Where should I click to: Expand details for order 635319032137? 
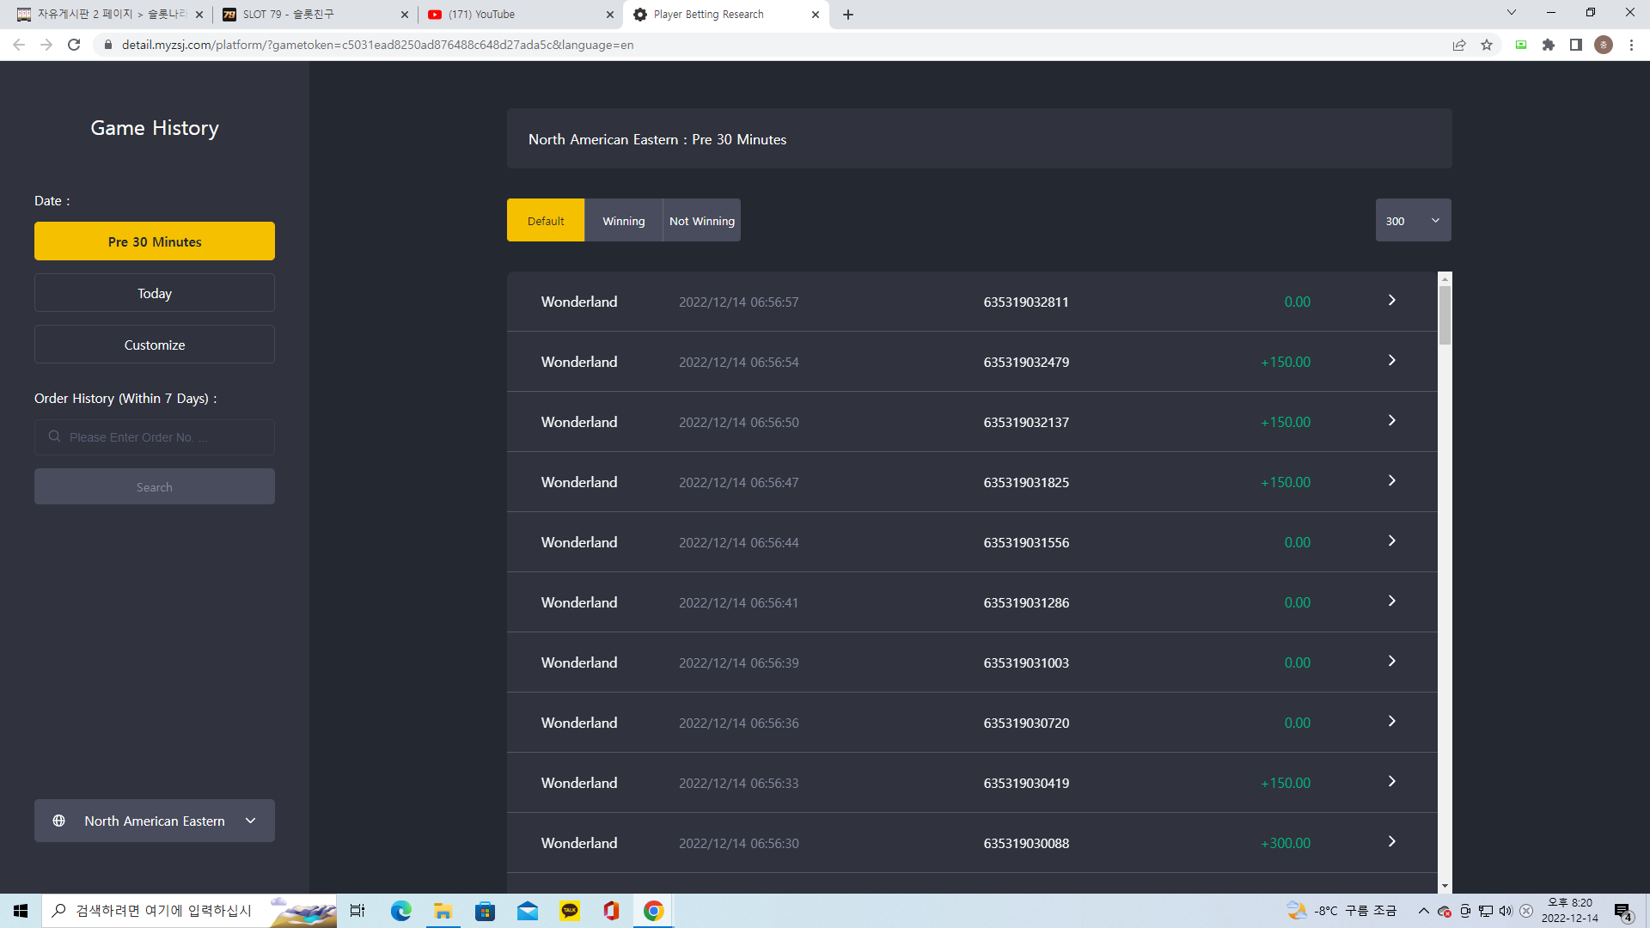(1391, 421)
